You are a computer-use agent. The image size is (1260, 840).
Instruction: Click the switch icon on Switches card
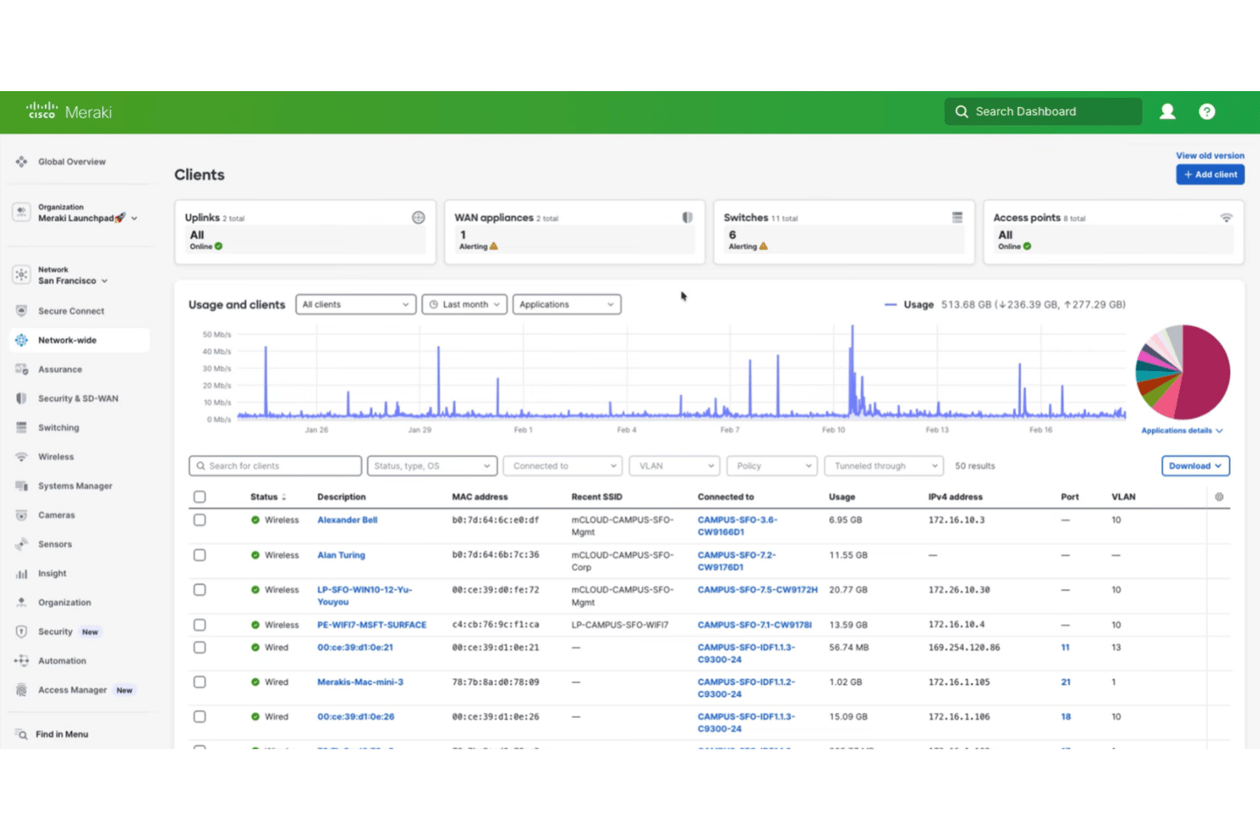957,217
